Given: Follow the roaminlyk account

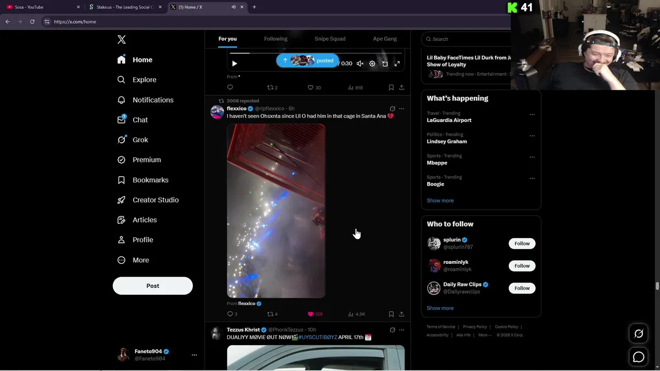Looking at the screenshot, I should tap(522, 266).
